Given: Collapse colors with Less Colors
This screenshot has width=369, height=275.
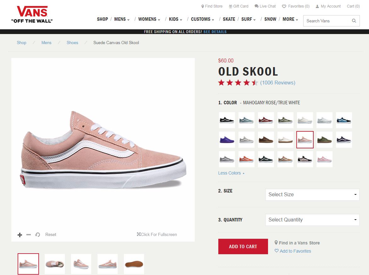Looking at the screenshot, I should (x=231, y=173).
